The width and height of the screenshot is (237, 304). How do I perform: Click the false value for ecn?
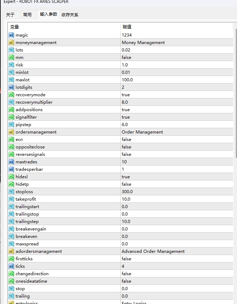click(126, 140)
